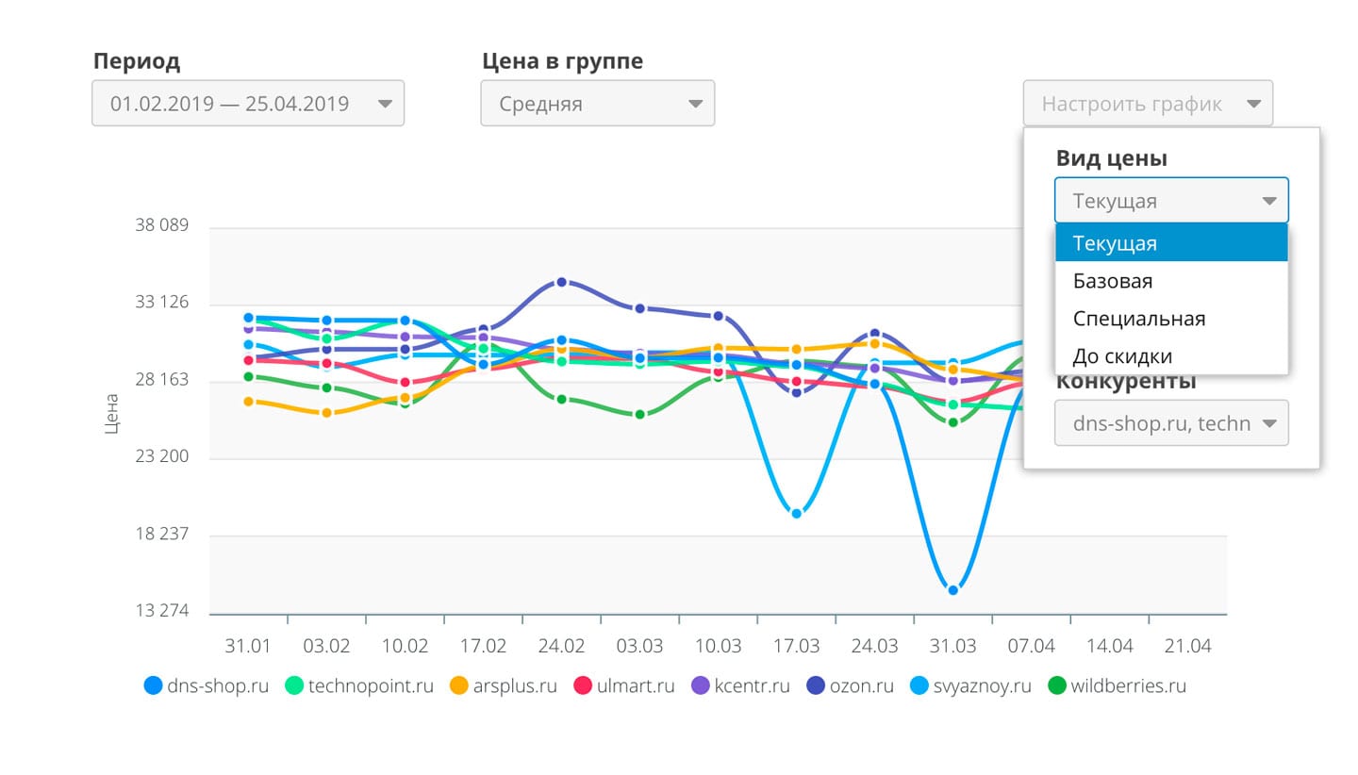Click ozon.ru dark blue legend dot
The image size is (1358, 775).
[816, 686]
